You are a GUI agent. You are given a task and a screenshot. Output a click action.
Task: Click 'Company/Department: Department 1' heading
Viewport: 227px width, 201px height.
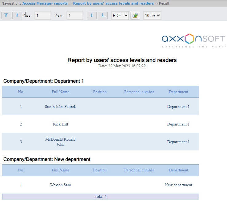[43, 81]
